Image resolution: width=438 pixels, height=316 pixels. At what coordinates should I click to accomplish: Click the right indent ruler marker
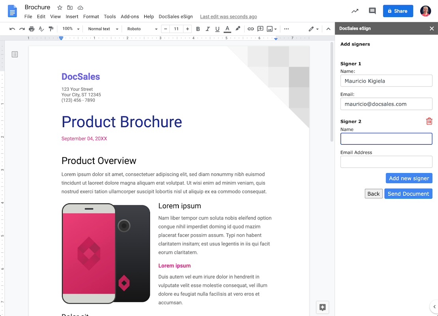pos(276,38)
